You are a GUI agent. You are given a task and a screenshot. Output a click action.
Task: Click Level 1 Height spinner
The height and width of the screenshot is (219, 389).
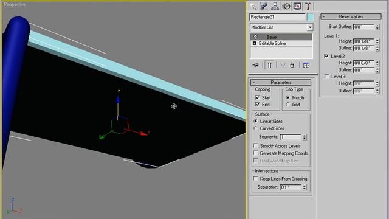tap(377, 41)
